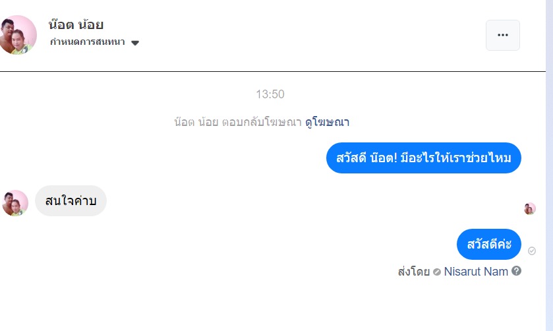Click the dropdown arrow next to กำหนดการสนทนา
Image resolution: width=553 pixels, height=331 pixels.
coord(135,43)
